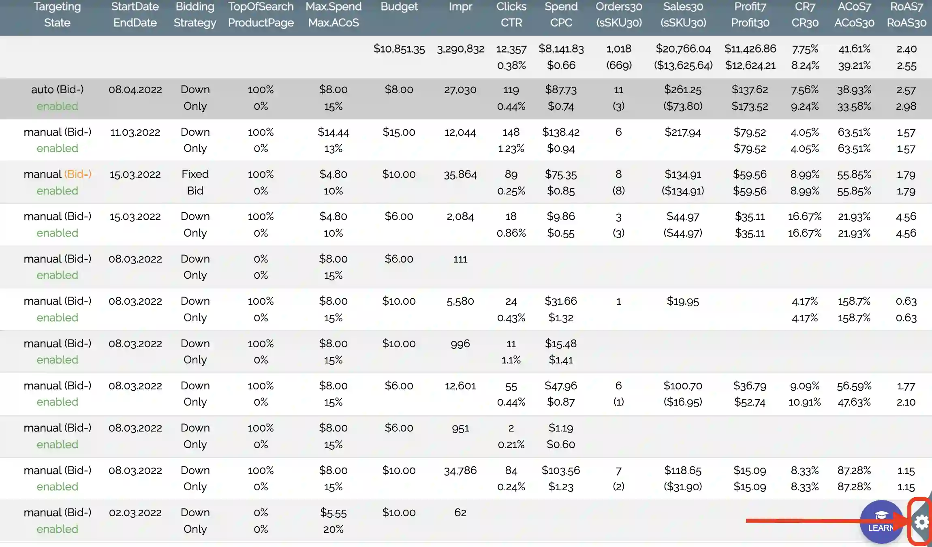Select the Profit7 Profit30 column header
The image size is (932, 547).
coord(750,15)
